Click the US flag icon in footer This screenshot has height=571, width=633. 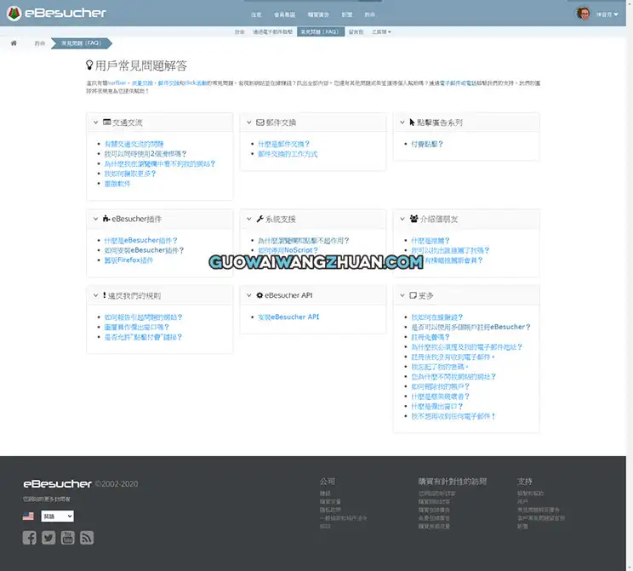coord(28,516)
